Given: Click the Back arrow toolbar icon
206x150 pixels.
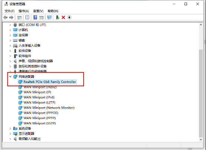Looking at the screenshot, I should 5,17.
